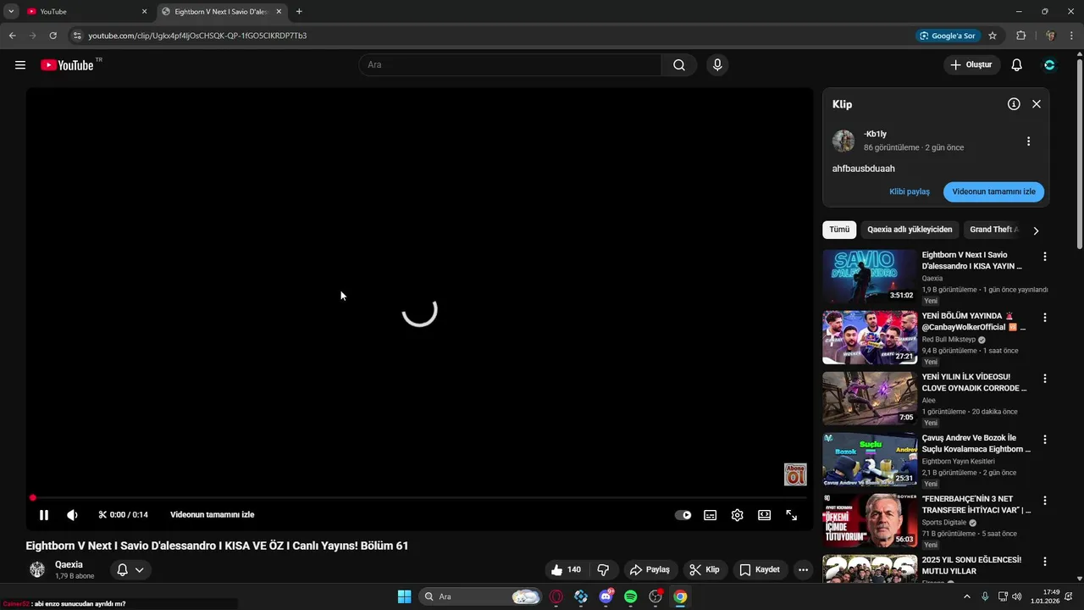This screenshot has width=1084, height=610.
Task: Click the video progress bar
Action: pos(419,498)
